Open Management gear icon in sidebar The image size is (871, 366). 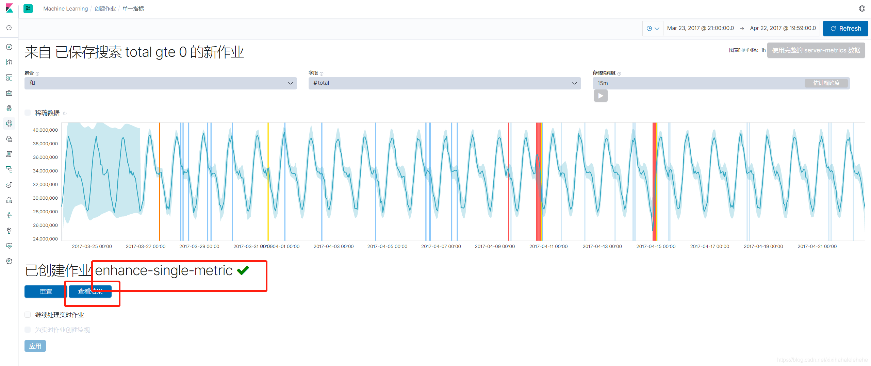pos(9,261)
